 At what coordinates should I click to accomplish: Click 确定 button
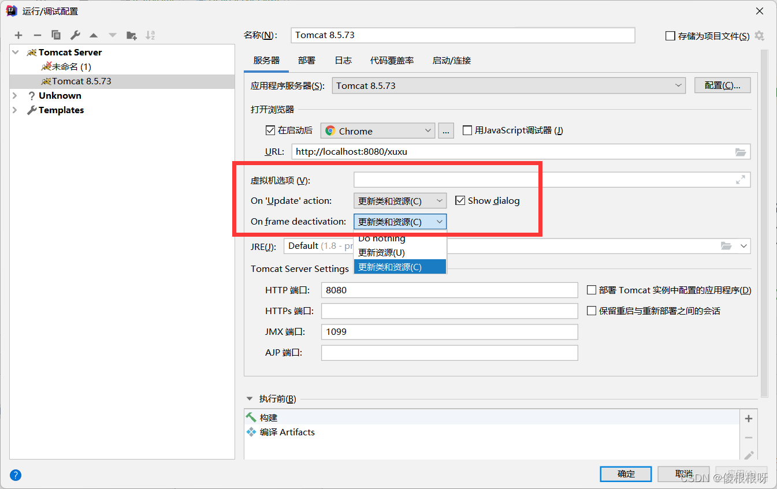coord(626,474)
